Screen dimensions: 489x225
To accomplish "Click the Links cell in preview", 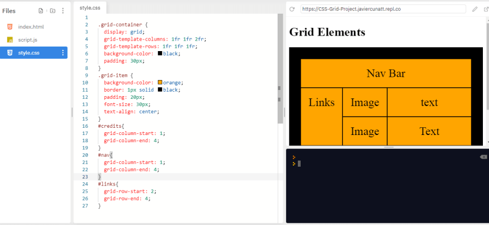I will (x=322, y=116).
